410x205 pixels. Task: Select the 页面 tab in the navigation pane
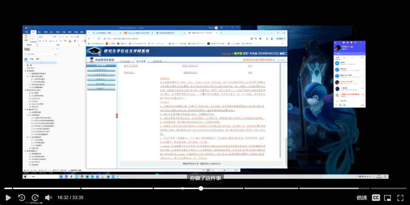pos(32,59)
